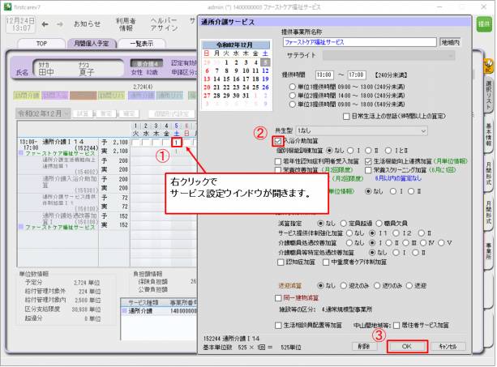Viewport: 497px width, 367px height.
Task: Click the yellow icon on right sidebar
Action: click(x=489, y=63)
